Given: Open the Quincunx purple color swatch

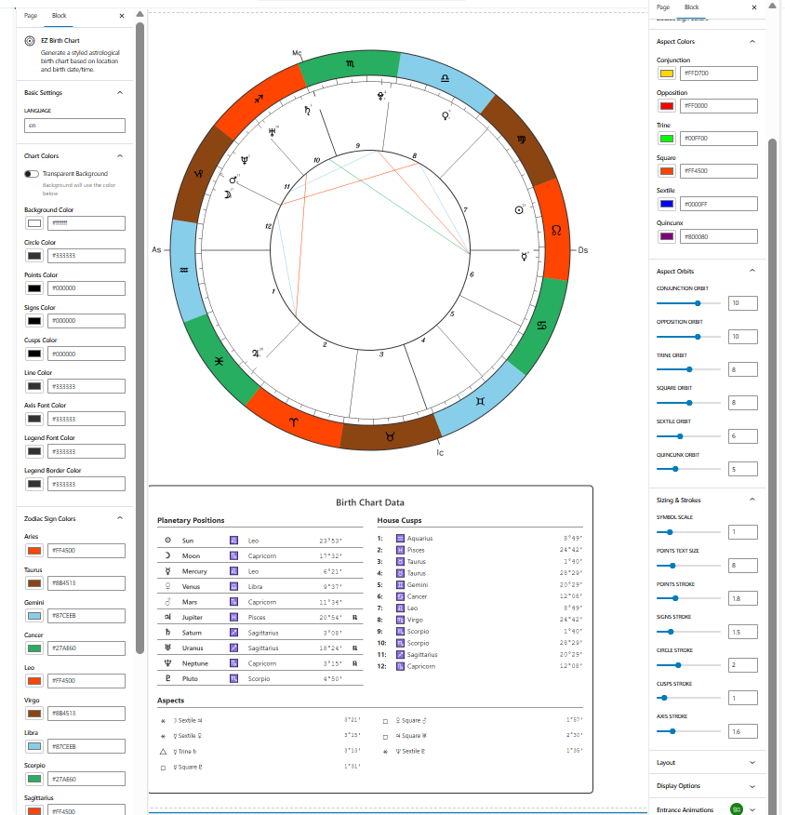Looking at the screenshot, I should point(666,236).
